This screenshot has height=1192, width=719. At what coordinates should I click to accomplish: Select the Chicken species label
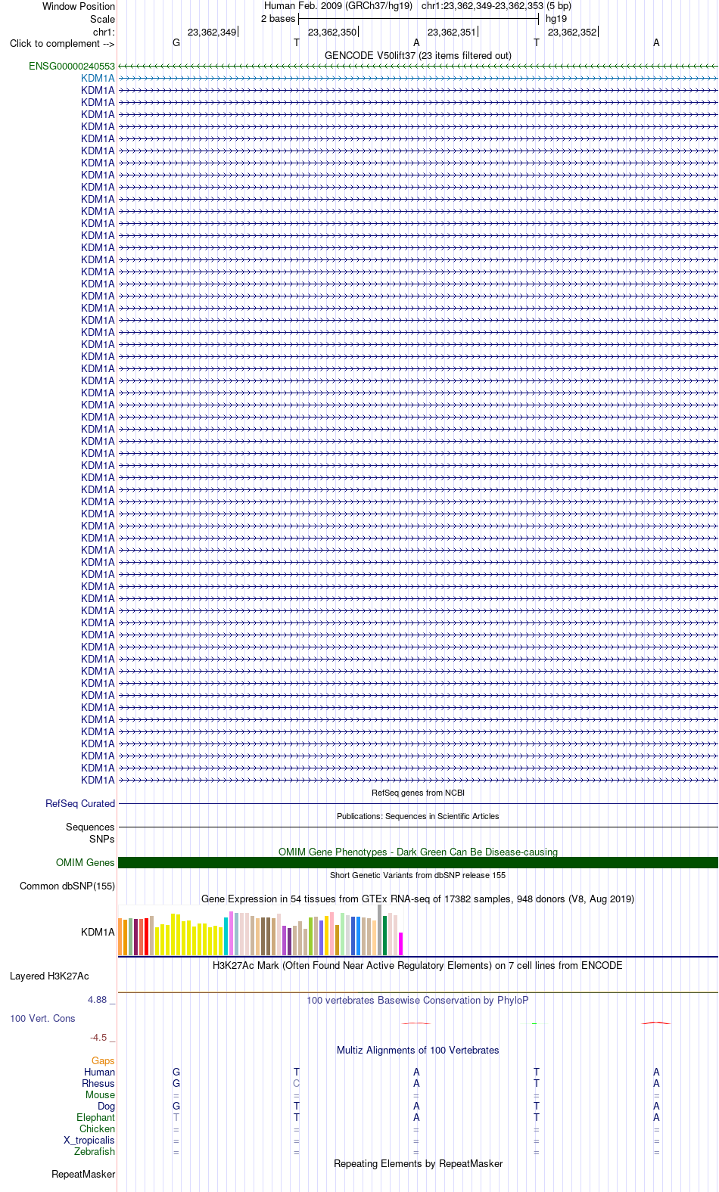(98, 1129)
